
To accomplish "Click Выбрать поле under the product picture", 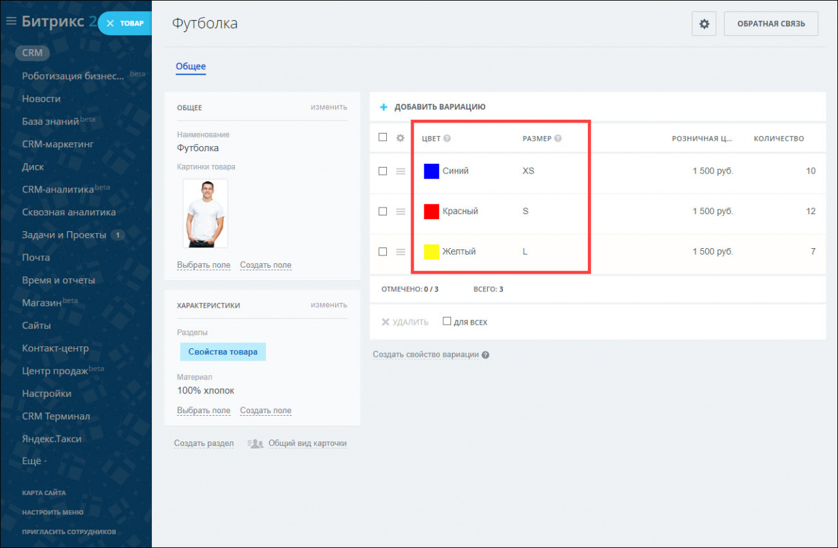I will point(204,265).
